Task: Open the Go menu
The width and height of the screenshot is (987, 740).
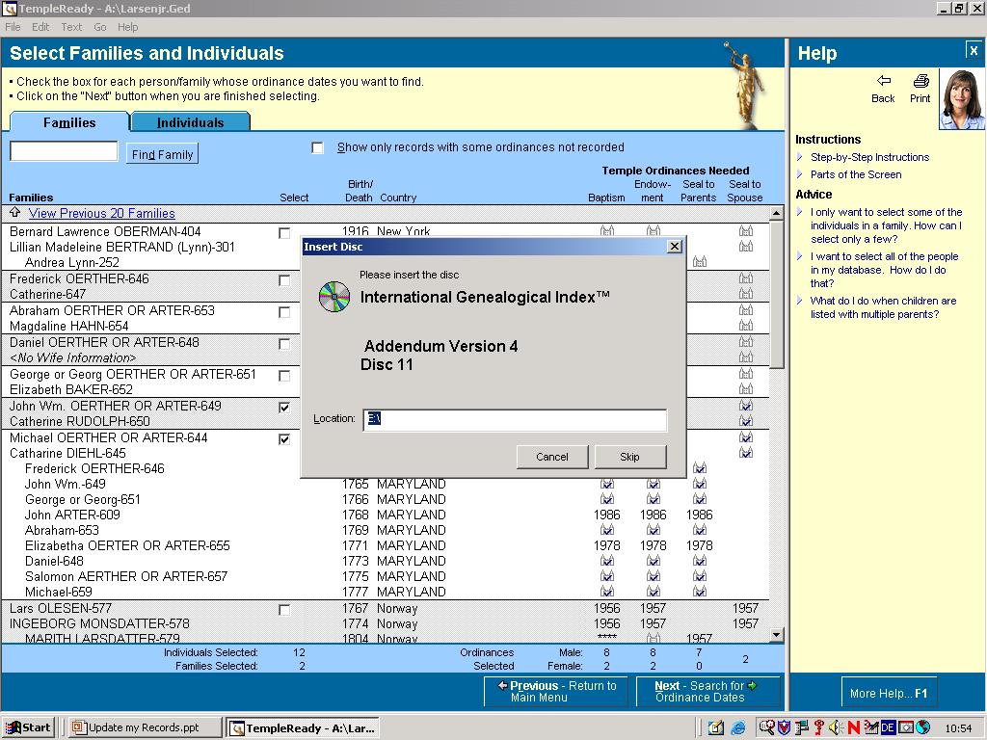Action: pyautogui.click(x=99, y=27)
